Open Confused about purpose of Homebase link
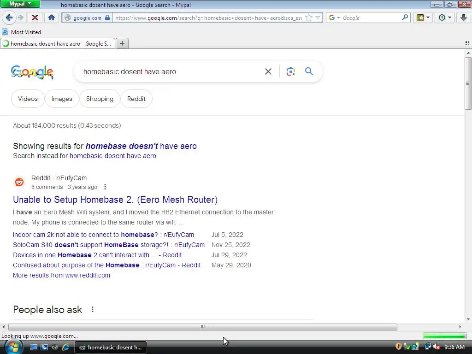Screen dimensions: 472x354 [106, 265]
